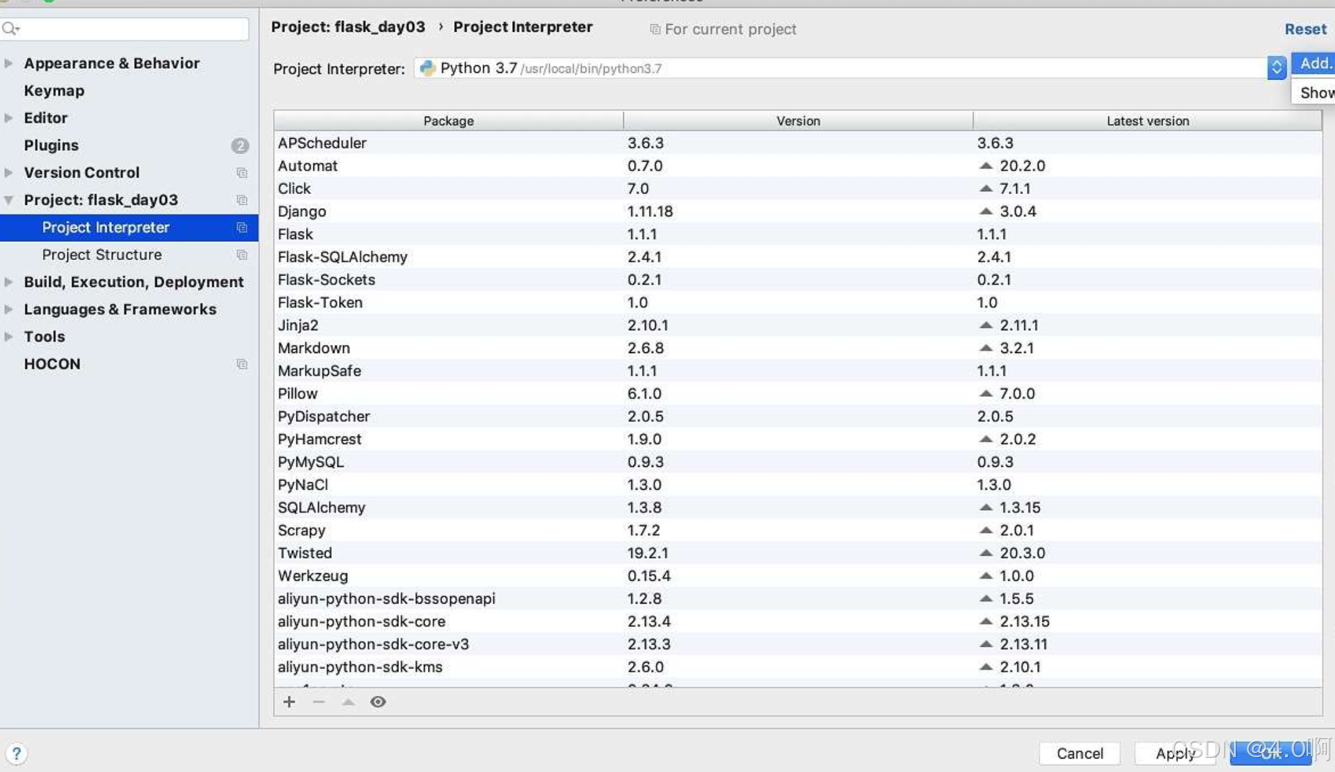Image resolution: width=1335 pixels, height=772 pixels.
Task: Click the Plugins update count badge
Action: 240,146
